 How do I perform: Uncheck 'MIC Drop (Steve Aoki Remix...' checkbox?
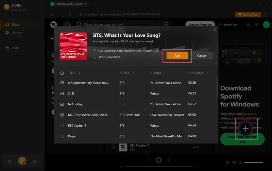pos(62,115)
